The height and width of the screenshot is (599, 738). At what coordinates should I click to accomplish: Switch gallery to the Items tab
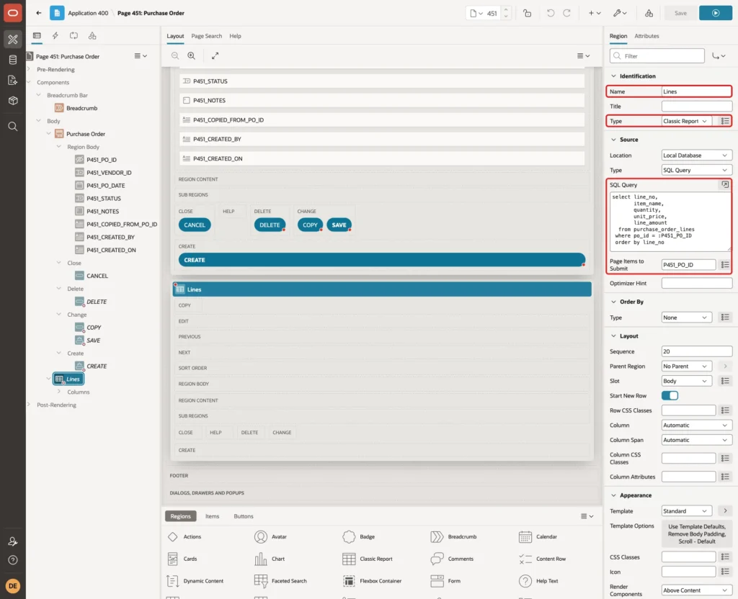213,516
